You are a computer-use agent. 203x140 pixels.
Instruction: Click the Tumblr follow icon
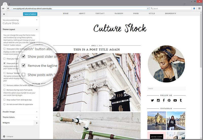[181, 100]
